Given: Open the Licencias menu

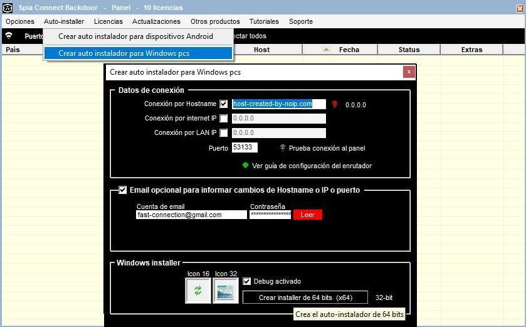Looking at the screenshot, I should 108,21.
